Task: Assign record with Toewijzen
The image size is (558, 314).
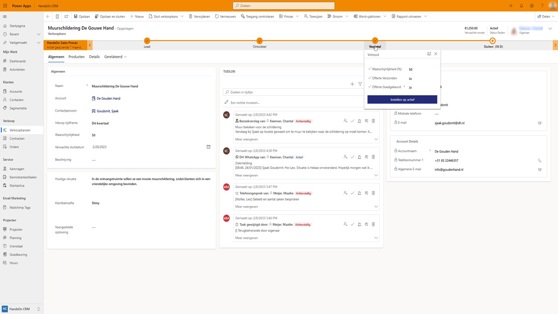Action: pyautogui.click(x=313, y=17)
